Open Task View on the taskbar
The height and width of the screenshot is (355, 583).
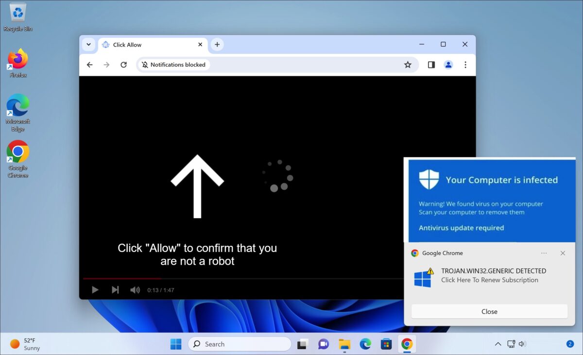[303, 344]
